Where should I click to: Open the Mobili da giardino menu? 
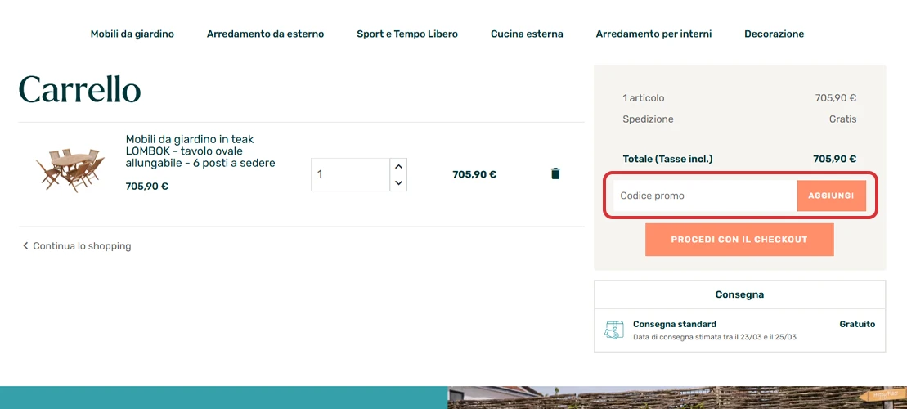(132, 34)
